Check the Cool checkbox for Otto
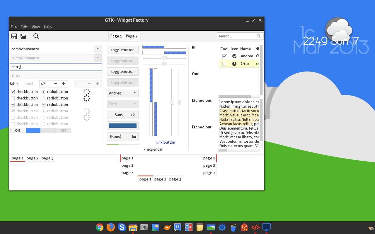 [224, 64]
